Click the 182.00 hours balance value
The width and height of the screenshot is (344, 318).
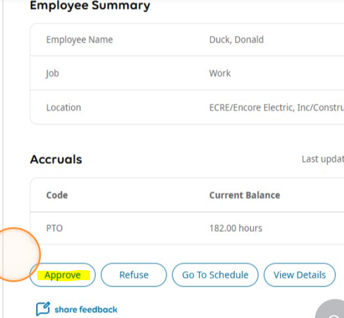[x=236, y=228]
